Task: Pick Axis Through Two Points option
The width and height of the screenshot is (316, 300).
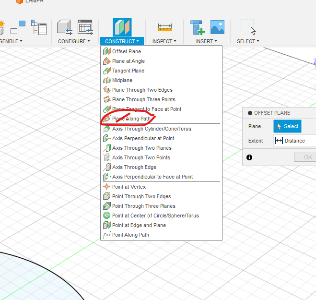Action: [141, 157]
